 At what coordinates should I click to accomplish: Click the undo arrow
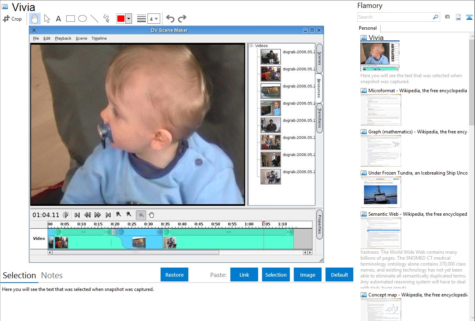[x=170, y=19]
